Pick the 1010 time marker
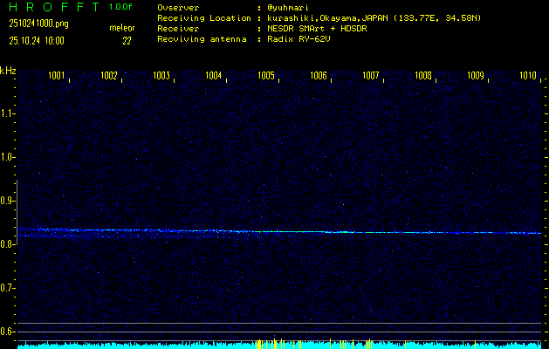This screenshot has width=549, height=349. coord(528,76)
